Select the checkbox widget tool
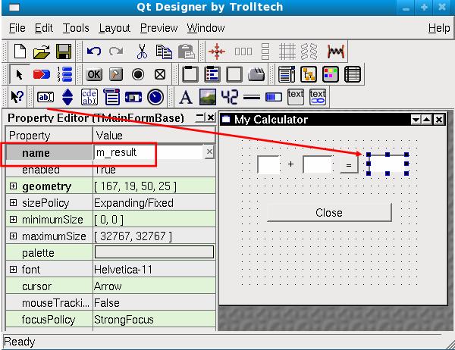 [x=160, y=74]
